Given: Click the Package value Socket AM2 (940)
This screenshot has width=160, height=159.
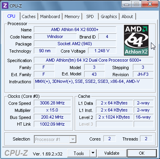Looking at the screenshot, I should pyautogui.click(x=75, y=44).
